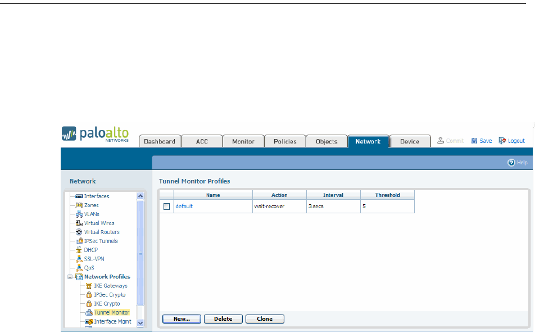Sort by the Interval column header
535x332 pixels.
[333, 195]
